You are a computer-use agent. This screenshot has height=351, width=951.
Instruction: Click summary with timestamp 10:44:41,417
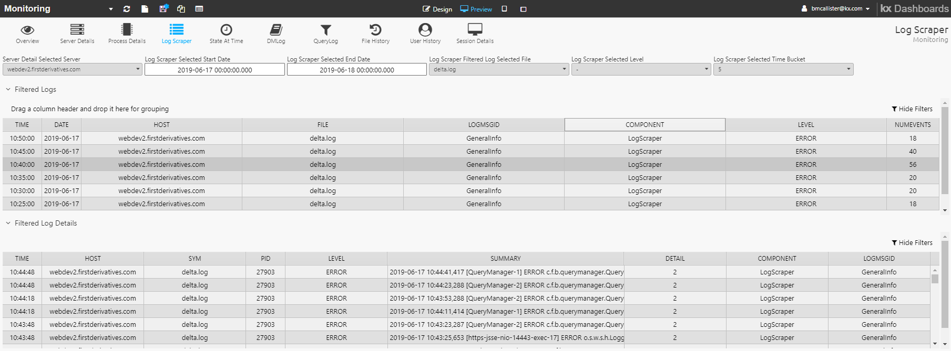point(506,272)
